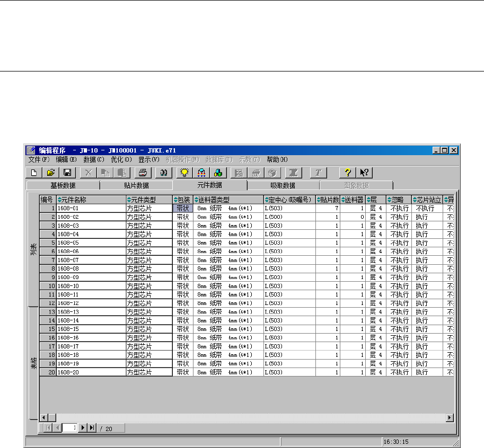This screenshot has width=484, height=448.
Task: Select the 送料器 value 0 in row 2
Action: click(x=353, y=217)
